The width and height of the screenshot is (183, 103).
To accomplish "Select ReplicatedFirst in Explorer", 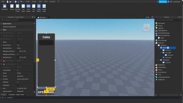I will coord(162,31).
